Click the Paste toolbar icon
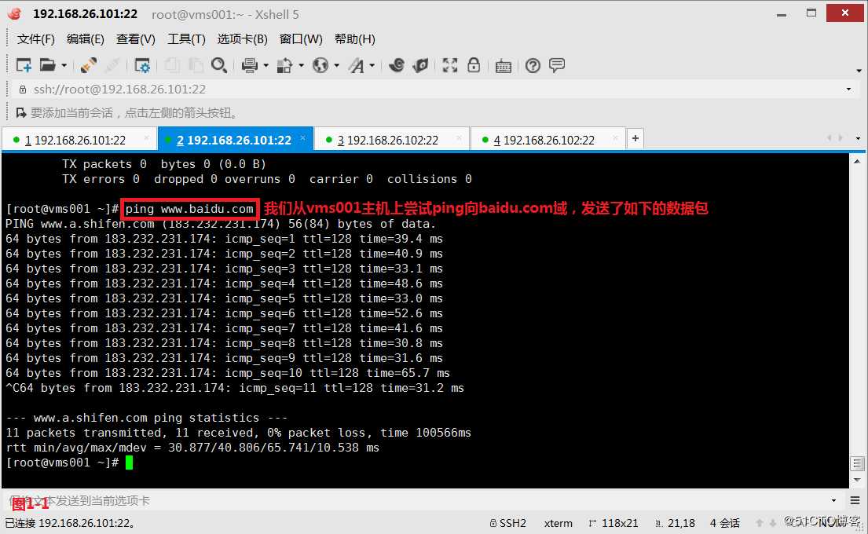Screen dimensions: 868x534 (x=196, y=65)
